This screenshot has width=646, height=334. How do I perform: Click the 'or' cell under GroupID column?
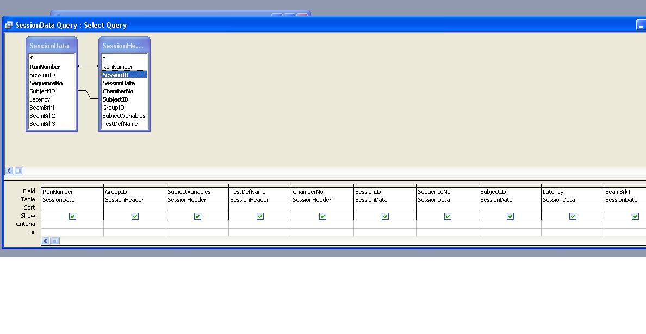point(135,232)
